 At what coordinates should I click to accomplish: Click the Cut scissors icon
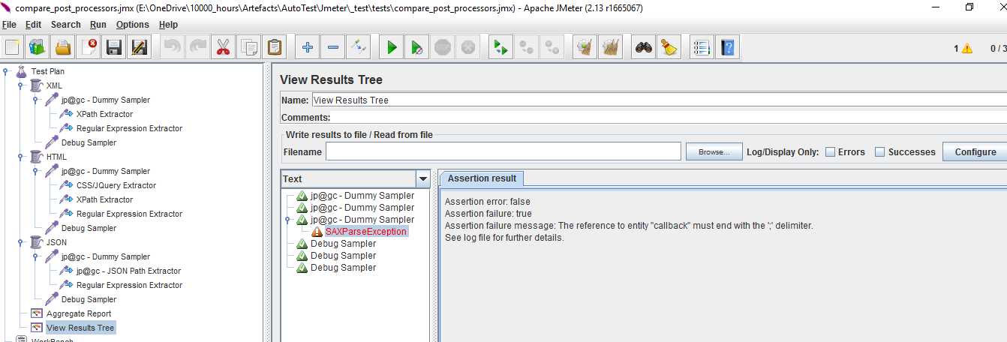(223, 47)
